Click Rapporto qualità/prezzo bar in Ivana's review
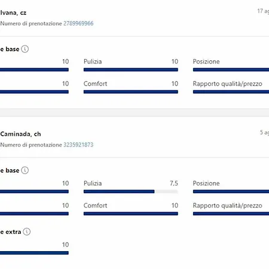The width and height of the screenshot is (269, 269). click(231, 92)
